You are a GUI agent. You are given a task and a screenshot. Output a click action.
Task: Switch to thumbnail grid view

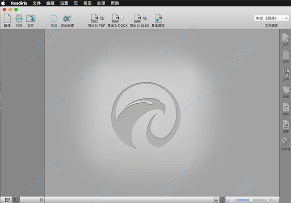pyautogui.click(x=7, y=200)
